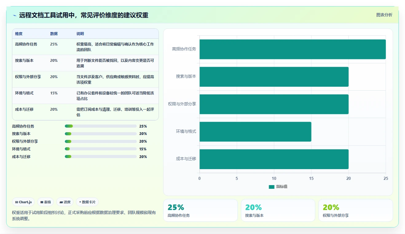Click the 维度 column header
The height and width of the screenshot is (234, 405).
tap(19, 34)
